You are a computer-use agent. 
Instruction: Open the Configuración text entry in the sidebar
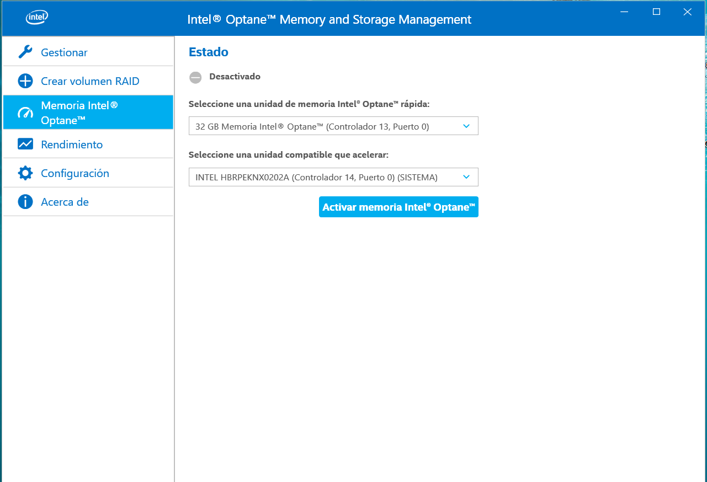(75, 173)
